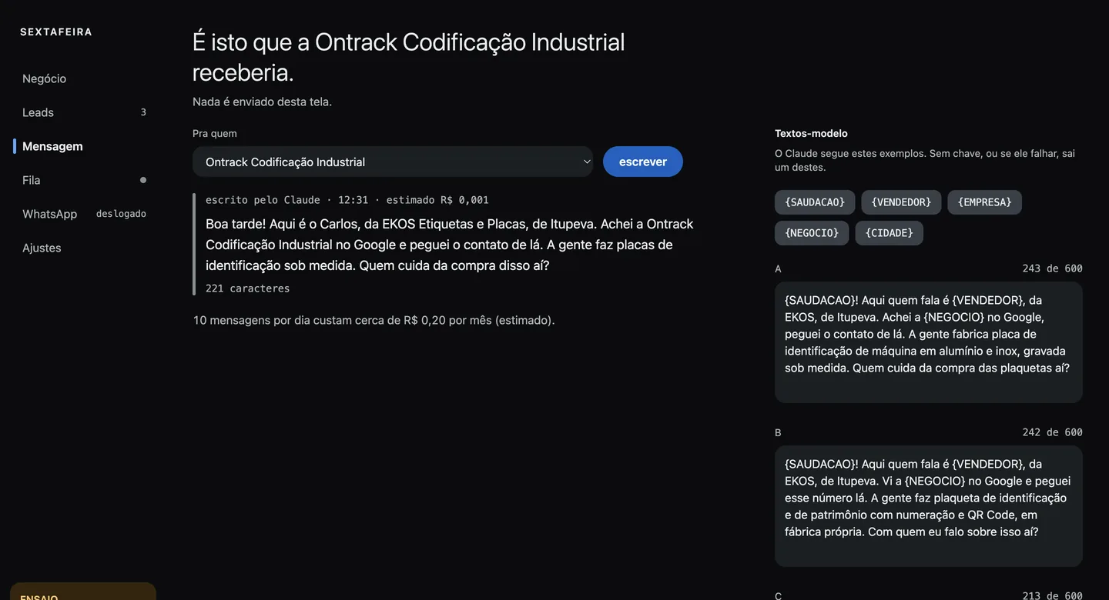Open Ajustes in the sidebar
1109x600 pixels.
tap(42, 248)
